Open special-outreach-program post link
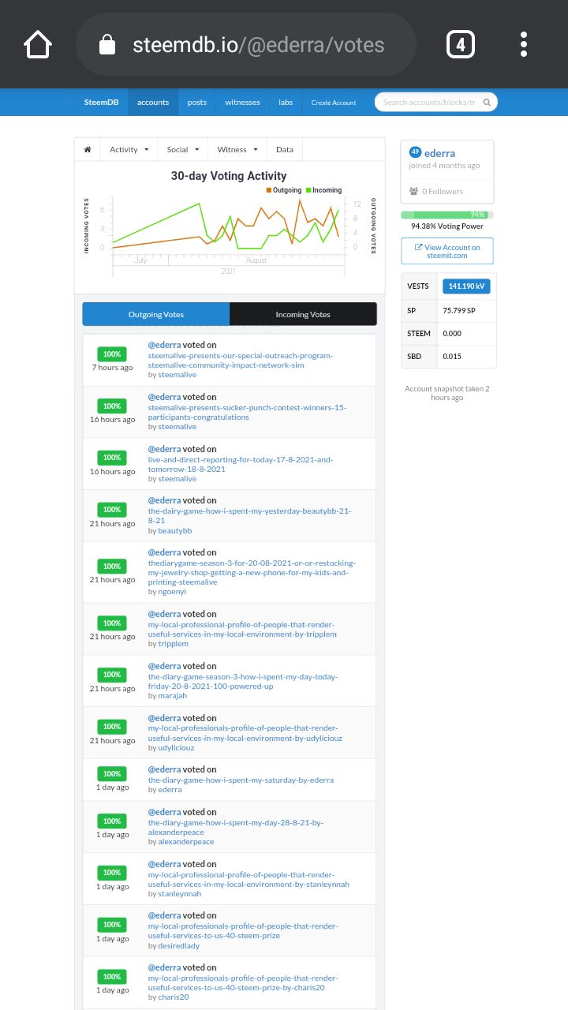This screenshot has height=1010, width=568. click(x=241, y=360)
